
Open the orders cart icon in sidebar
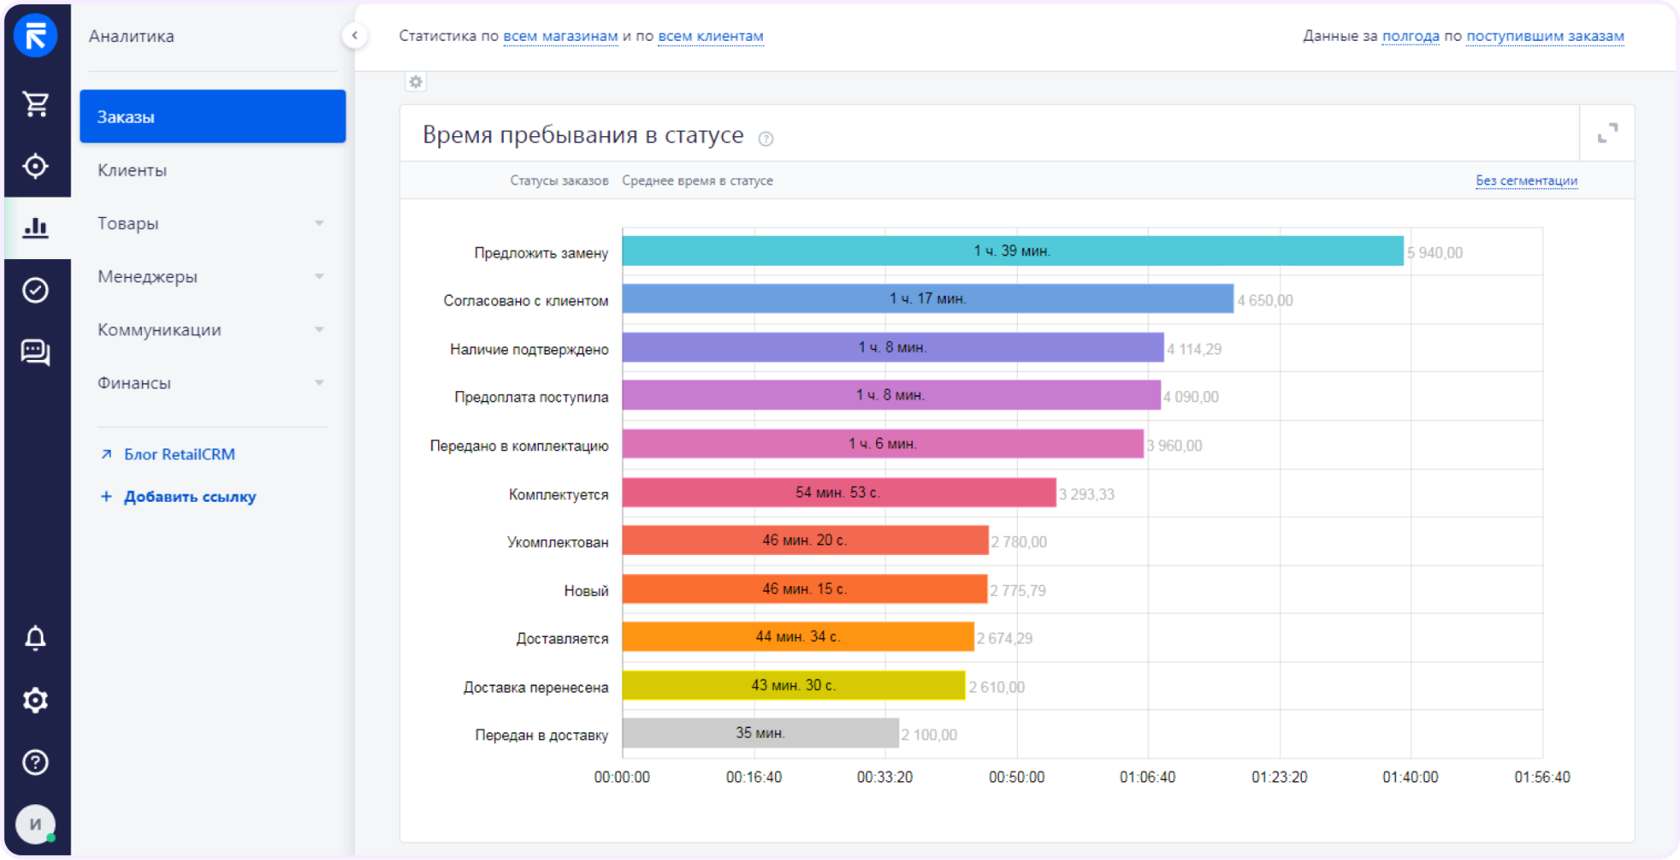[x=35, y=103]
